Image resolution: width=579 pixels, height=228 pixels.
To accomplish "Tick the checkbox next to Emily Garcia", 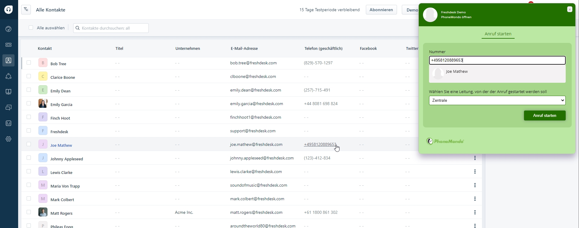I will [29, 103].
